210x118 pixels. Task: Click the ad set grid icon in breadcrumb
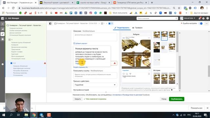point(102,23)
